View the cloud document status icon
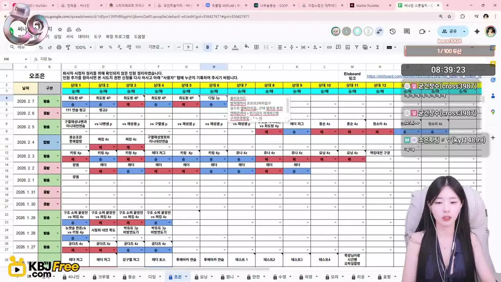The width and height of the screenshot is (501, 282). (78, 29)
